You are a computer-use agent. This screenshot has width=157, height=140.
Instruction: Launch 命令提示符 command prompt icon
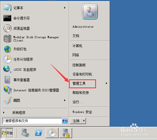(x=7, y=18)
